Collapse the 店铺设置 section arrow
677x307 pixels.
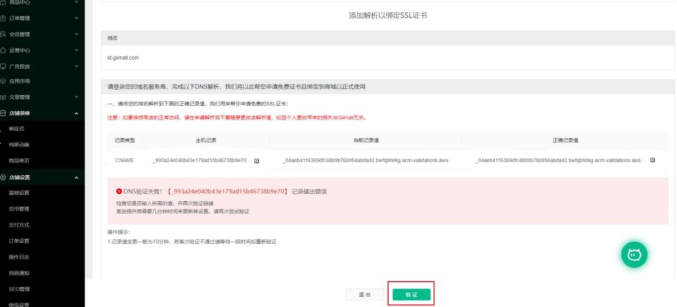76,177
